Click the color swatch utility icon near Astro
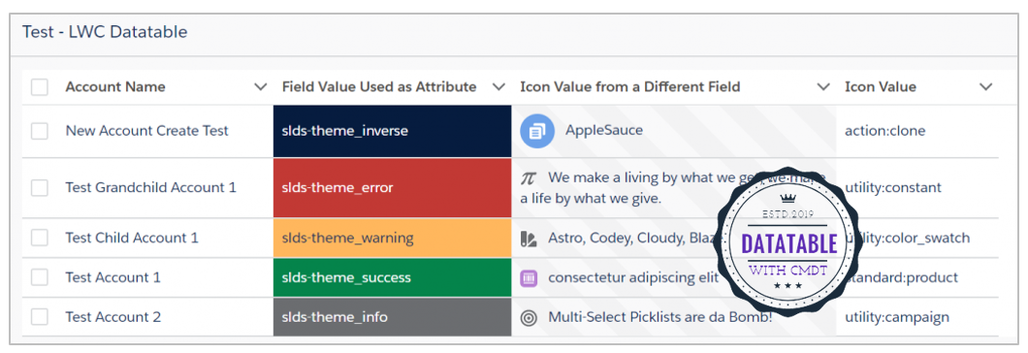Screen dimensions: 1028x353 click(x=529, y=239)
